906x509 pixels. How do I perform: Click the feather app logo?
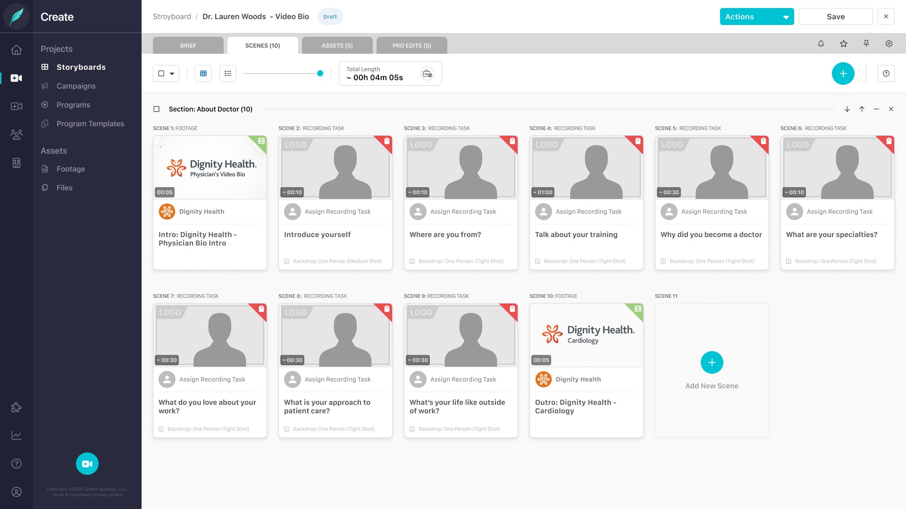coord(17,16)
